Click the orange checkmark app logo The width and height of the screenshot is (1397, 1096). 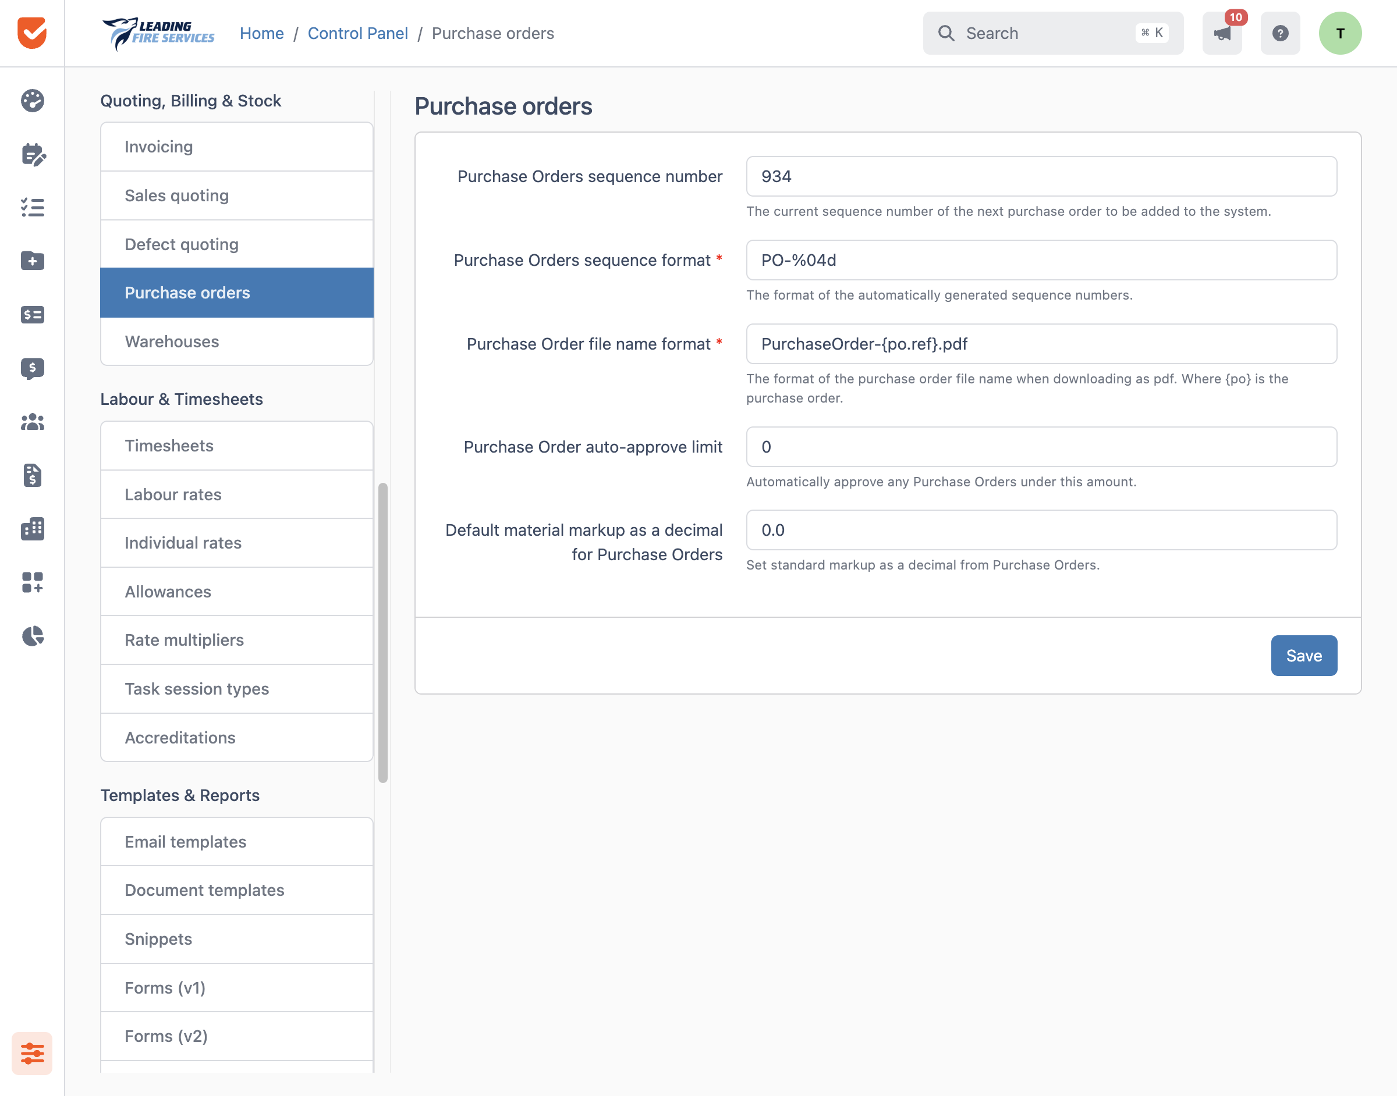coord(32,33)
